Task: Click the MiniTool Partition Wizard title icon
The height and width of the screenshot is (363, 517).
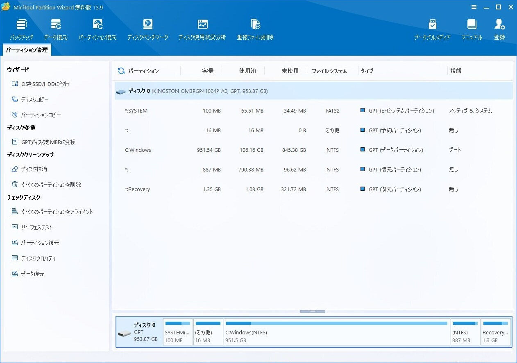Action: pyautogui.click(x=6, y=7)
